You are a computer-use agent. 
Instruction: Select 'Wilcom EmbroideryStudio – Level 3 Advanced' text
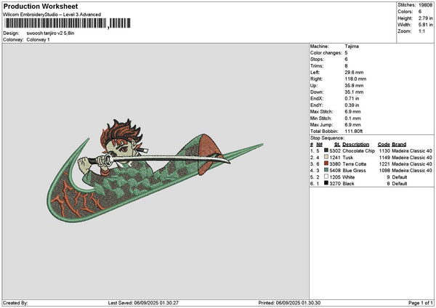coord(52,15)
